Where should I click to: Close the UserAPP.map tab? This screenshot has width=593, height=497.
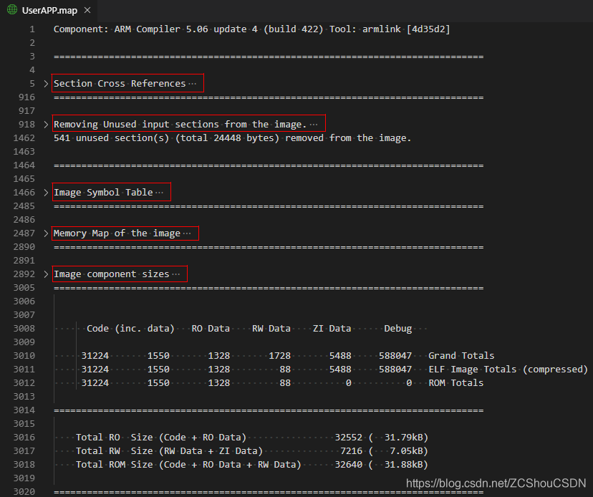(87, 10)
